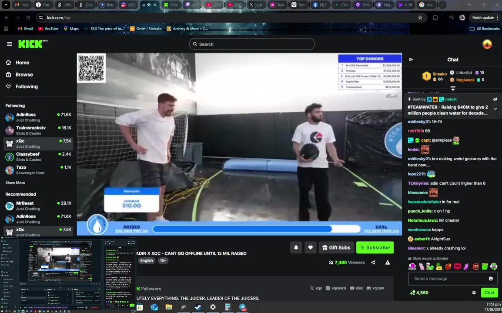This screenshot has height=313, width=502.
Task: Switch to the X Just tab
Action: (255, 5)
